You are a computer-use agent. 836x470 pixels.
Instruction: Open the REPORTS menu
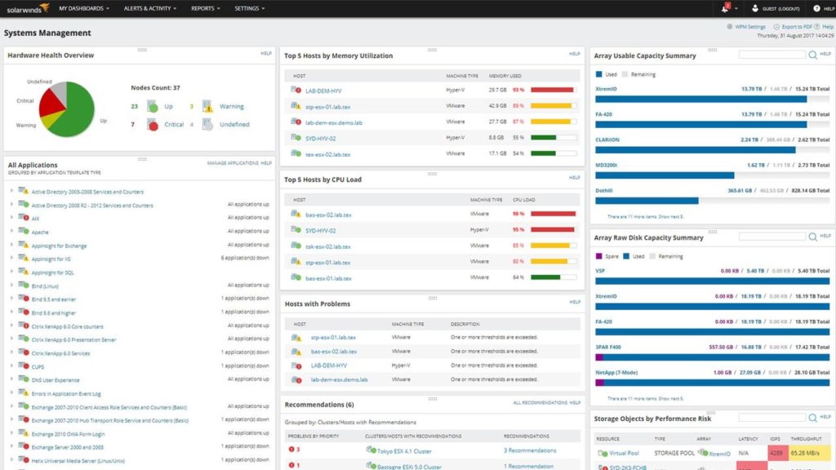tap(204, 8)
